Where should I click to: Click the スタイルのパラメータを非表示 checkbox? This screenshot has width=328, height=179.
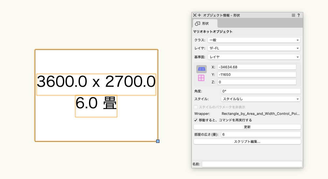(196, 107)
